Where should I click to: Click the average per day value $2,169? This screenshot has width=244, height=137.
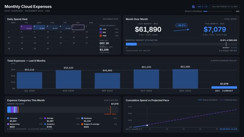tap(104, 50)
